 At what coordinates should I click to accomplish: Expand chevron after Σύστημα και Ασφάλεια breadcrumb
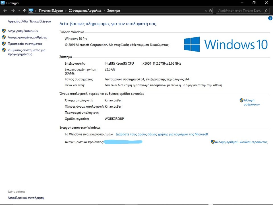104,11
